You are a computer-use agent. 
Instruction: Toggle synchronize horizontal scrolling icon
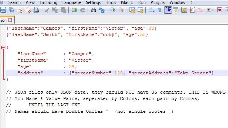pos(140,10)
